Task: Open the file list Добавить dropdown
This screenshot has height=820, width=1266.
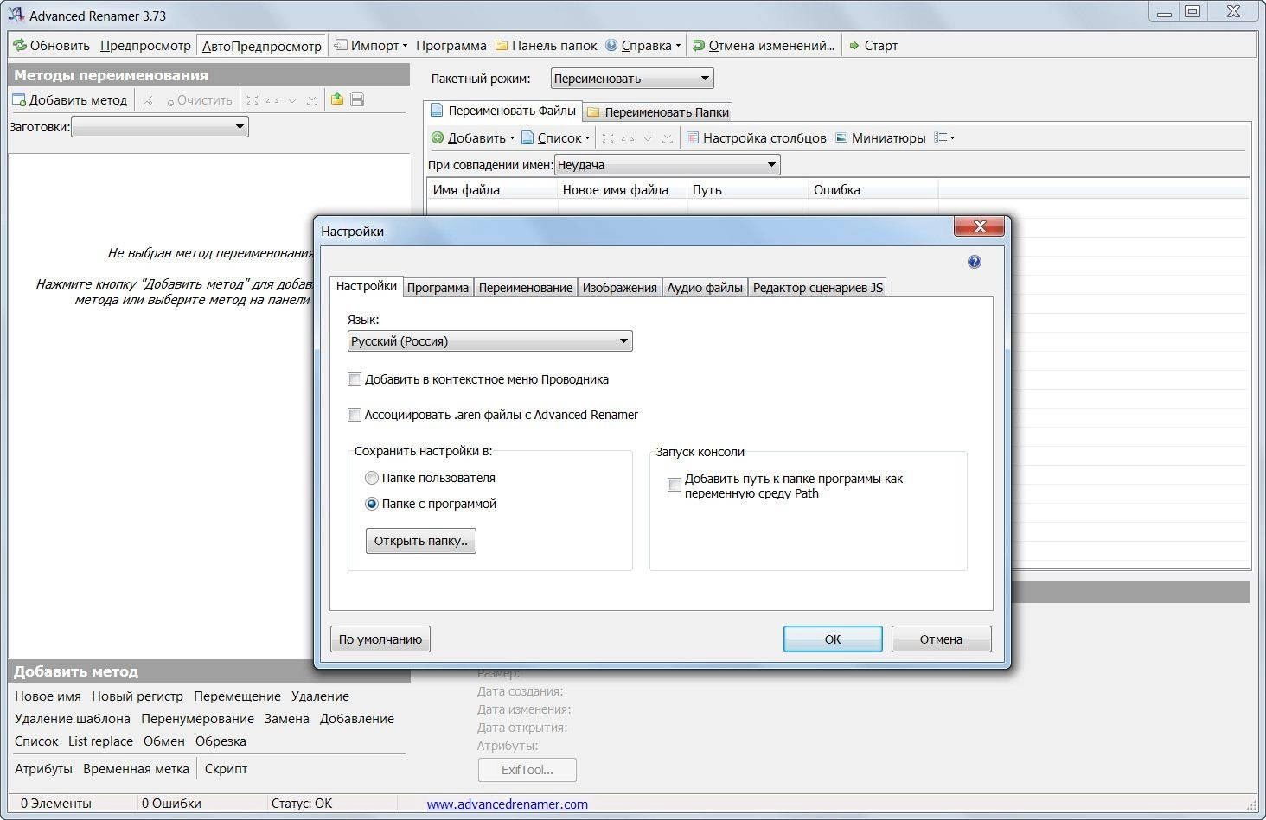Action: pyautogui.click(x=473, y=138)
